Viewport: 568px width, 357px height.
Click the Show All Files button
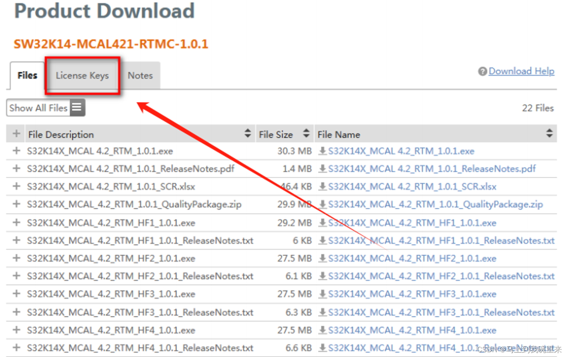click(38, 108)
